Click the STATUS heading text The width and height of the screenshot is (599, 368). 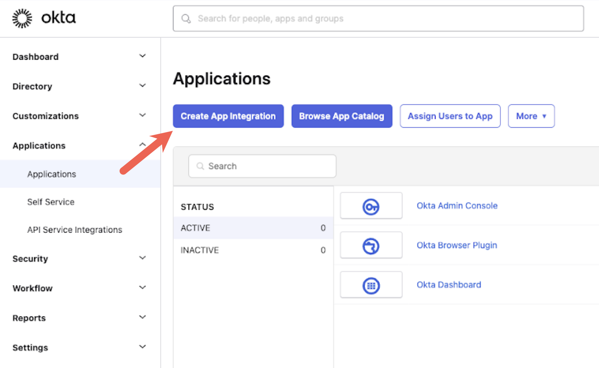pyautogui.click(x=197, y=207)
